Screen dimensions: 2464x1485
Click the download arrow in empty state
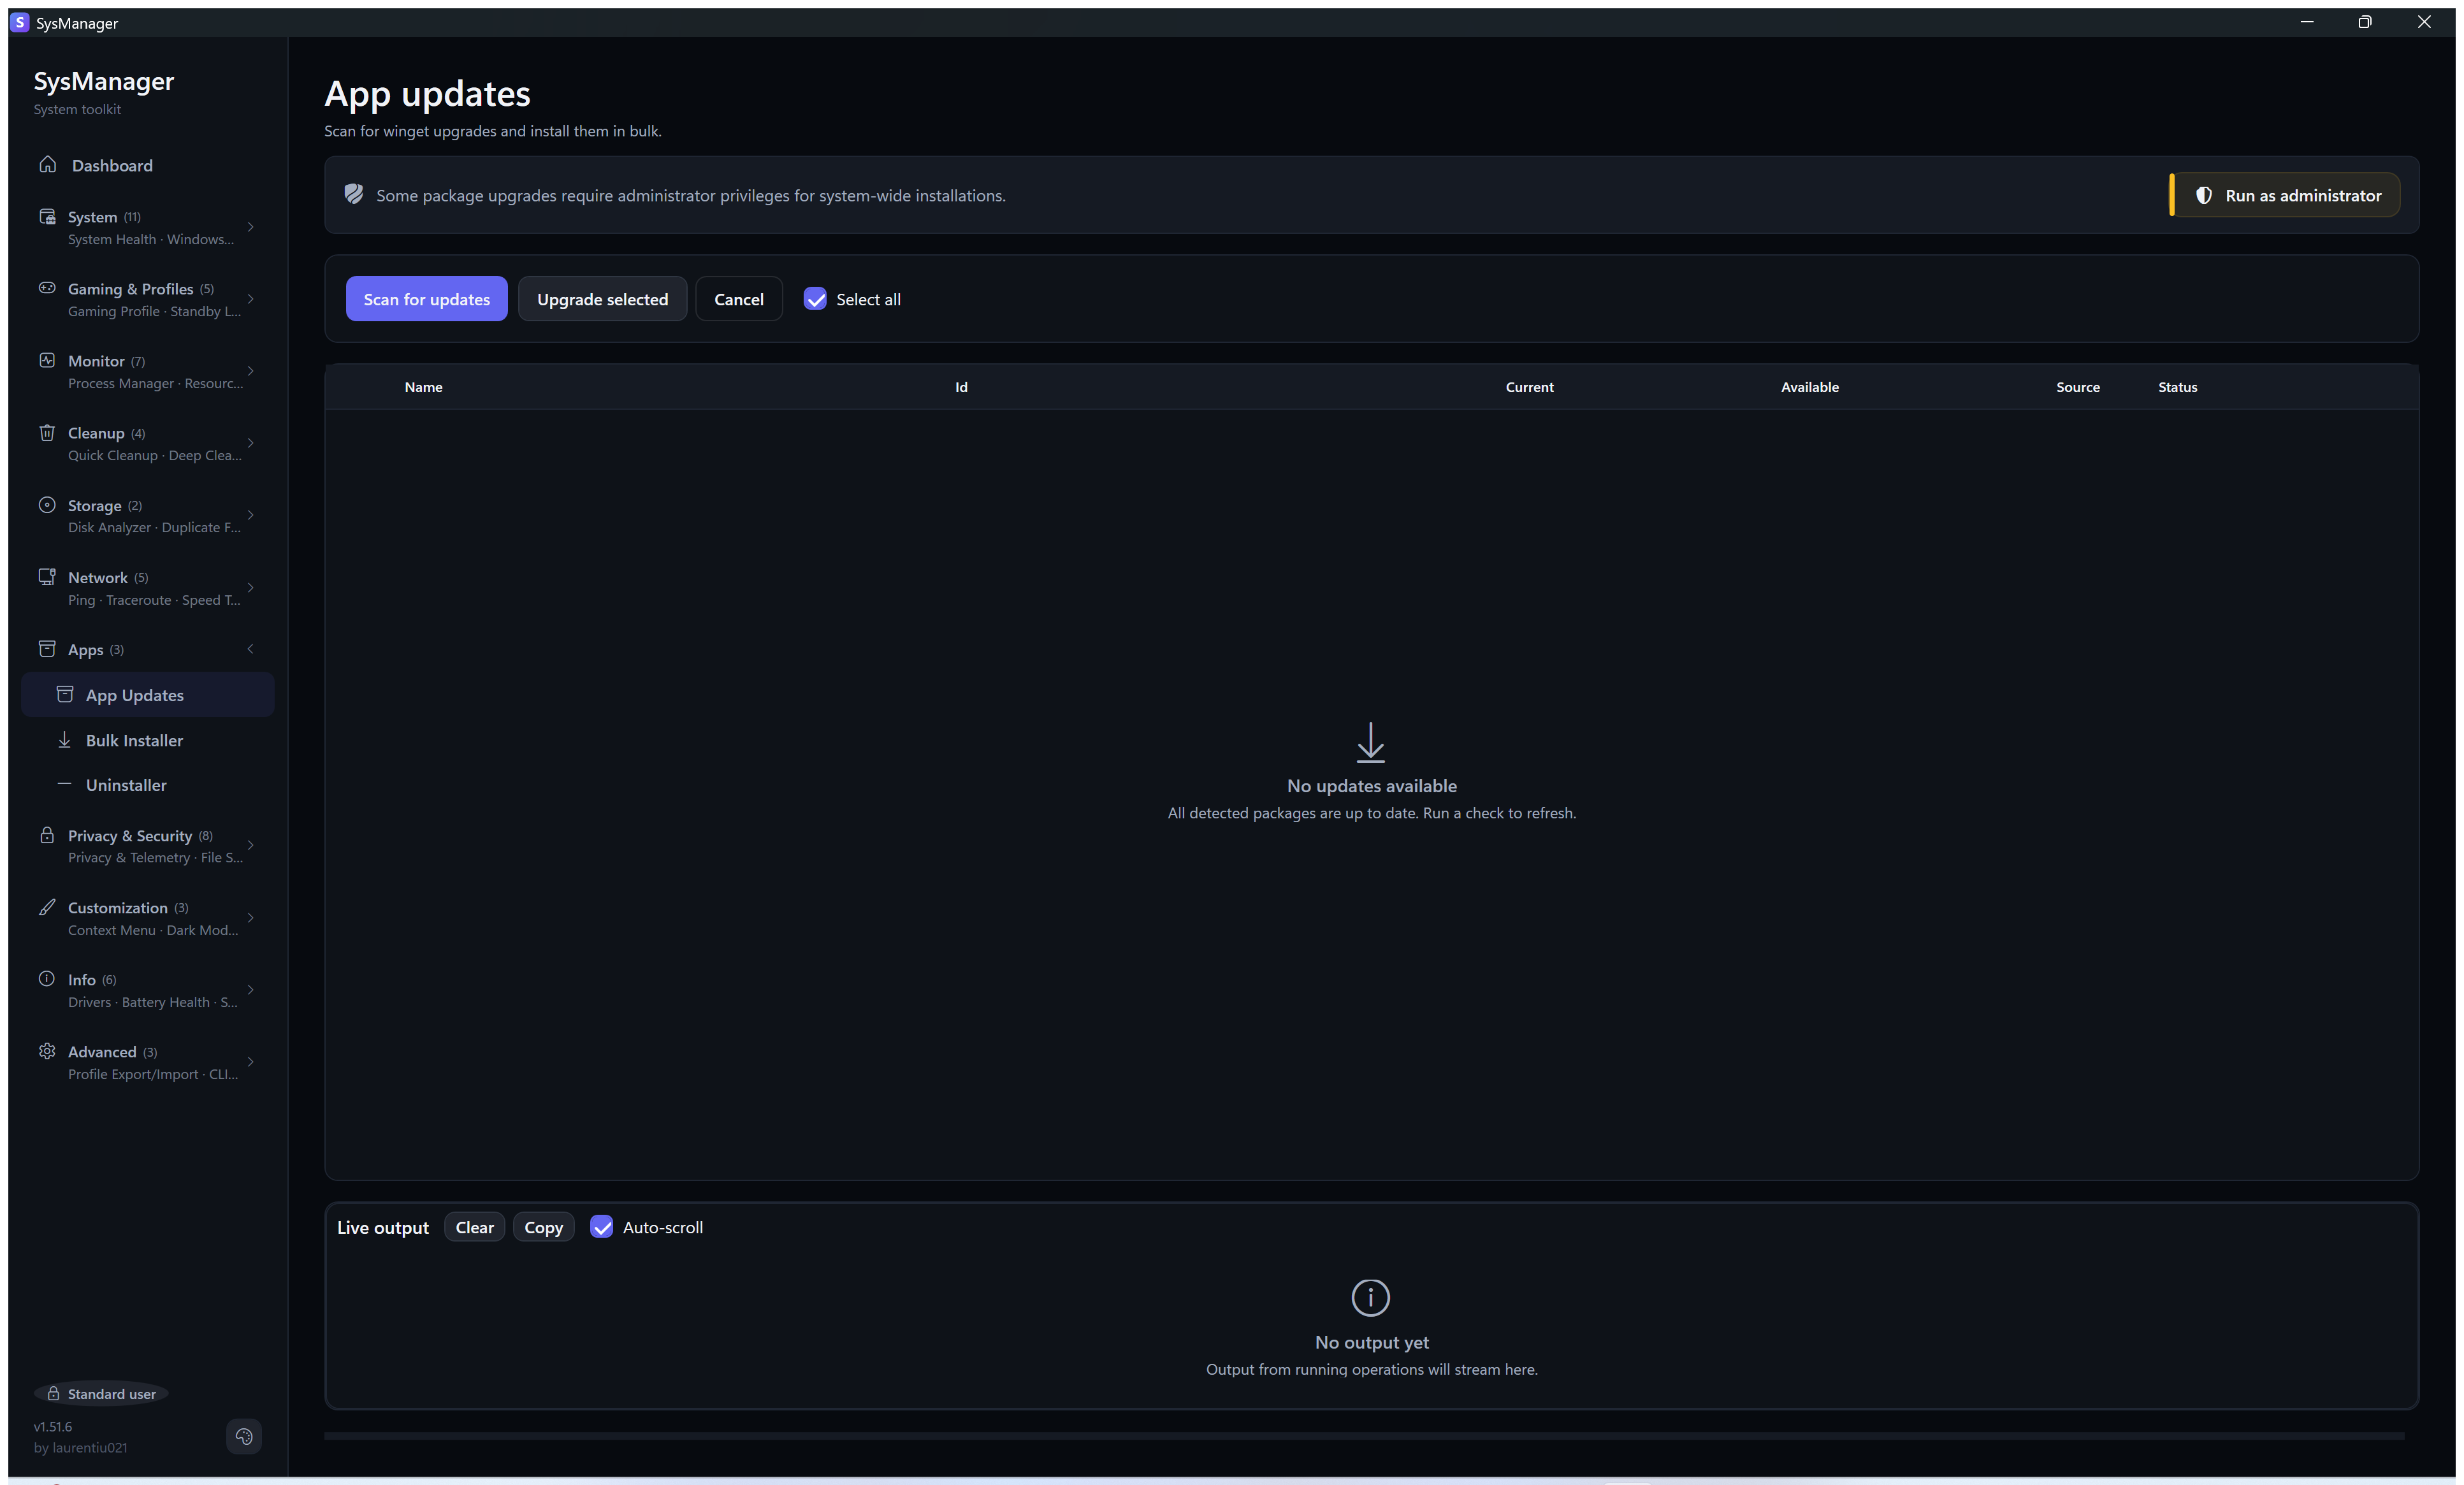click(1371, 743)
